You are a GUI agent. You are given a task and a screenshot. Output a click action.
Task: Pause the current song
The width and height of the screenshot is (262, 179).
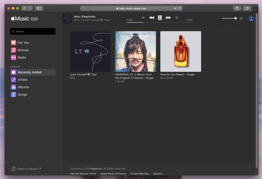(x=160, y=17)
